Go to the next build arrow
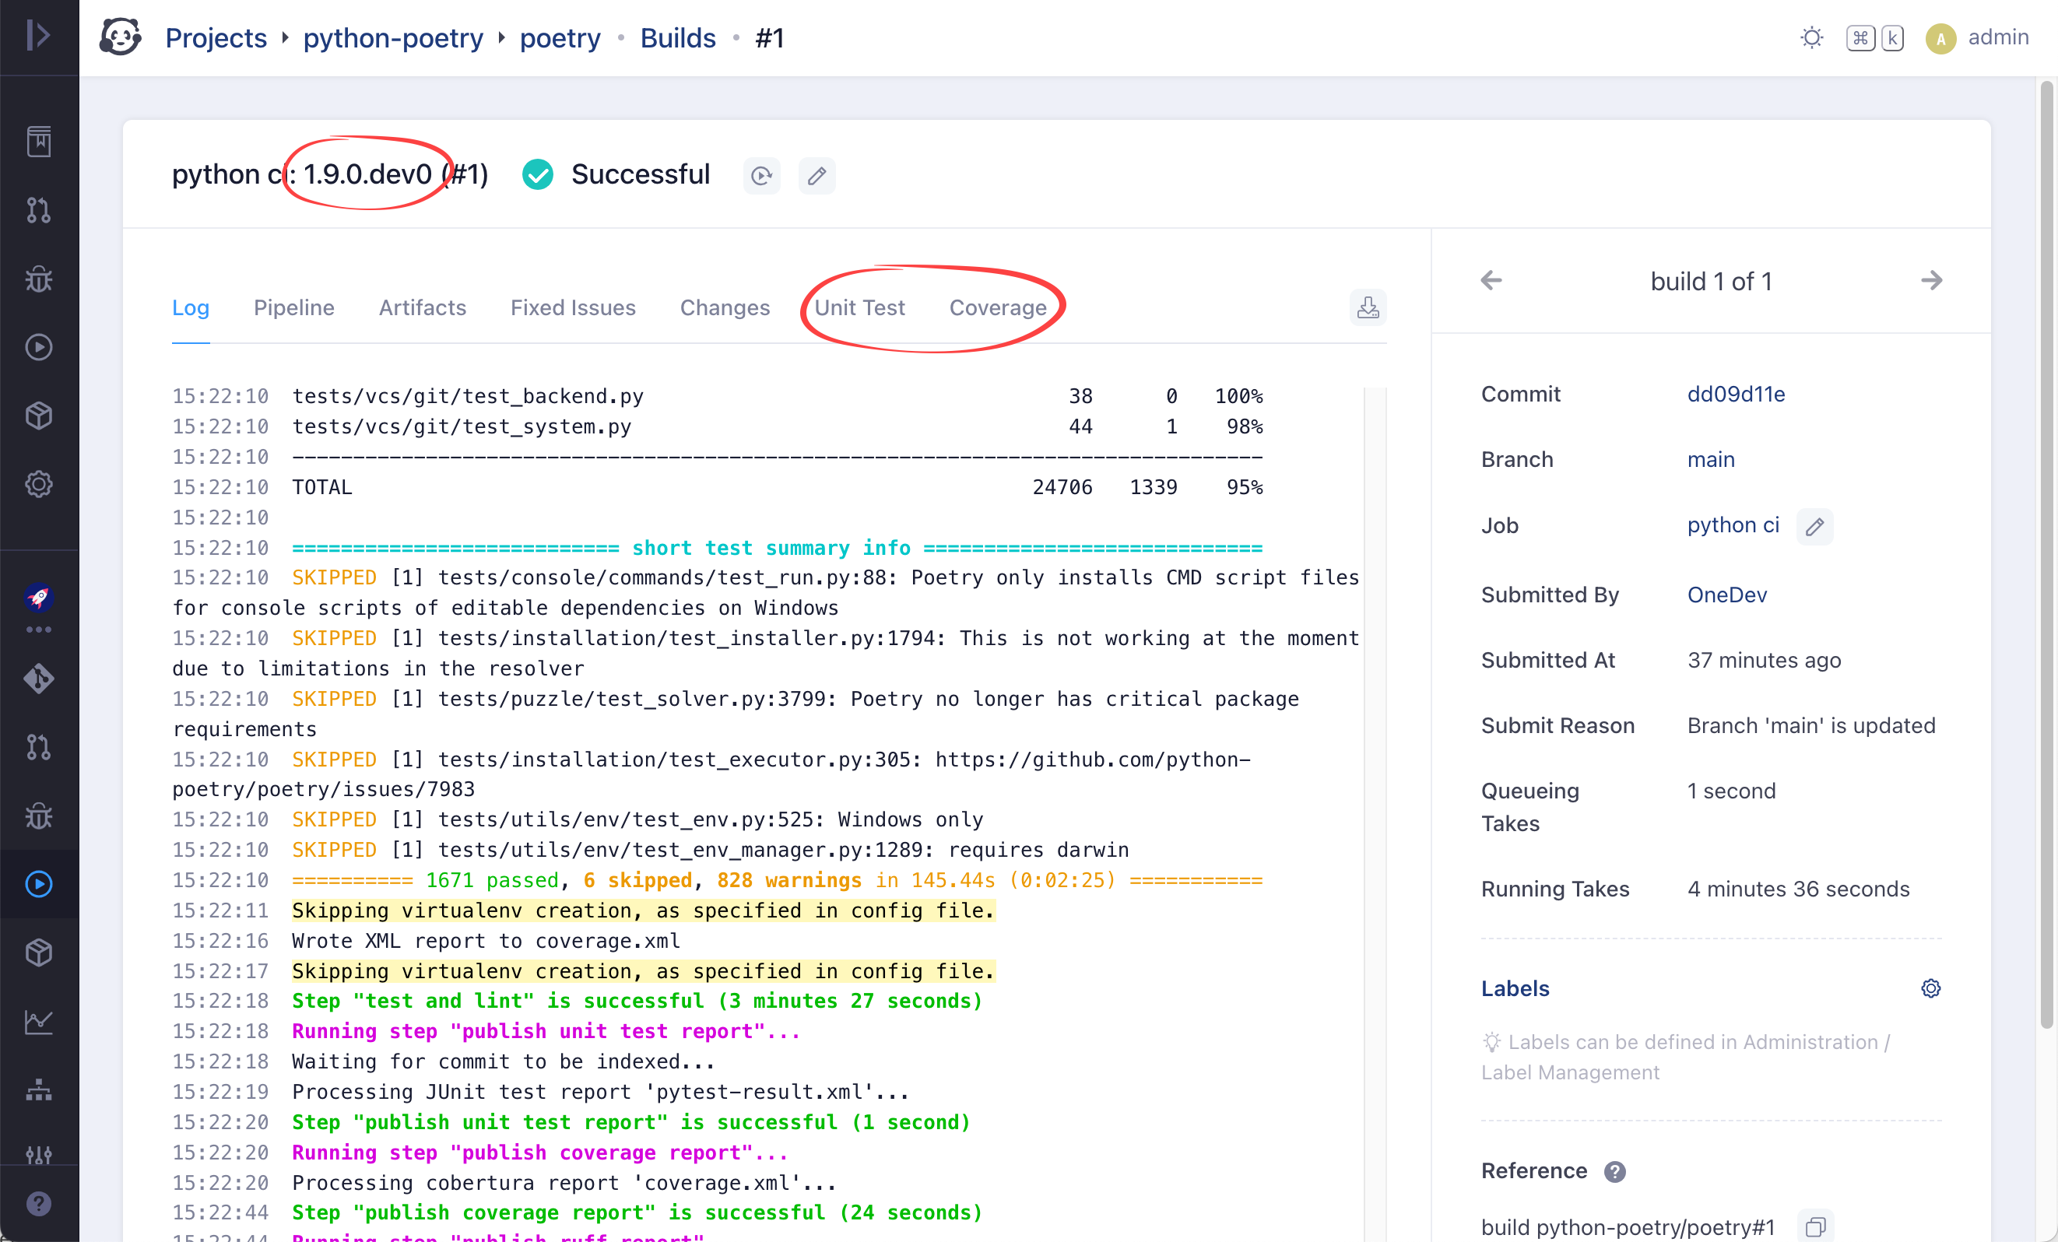2058x1242 pixels. [x=1931, y=281]
